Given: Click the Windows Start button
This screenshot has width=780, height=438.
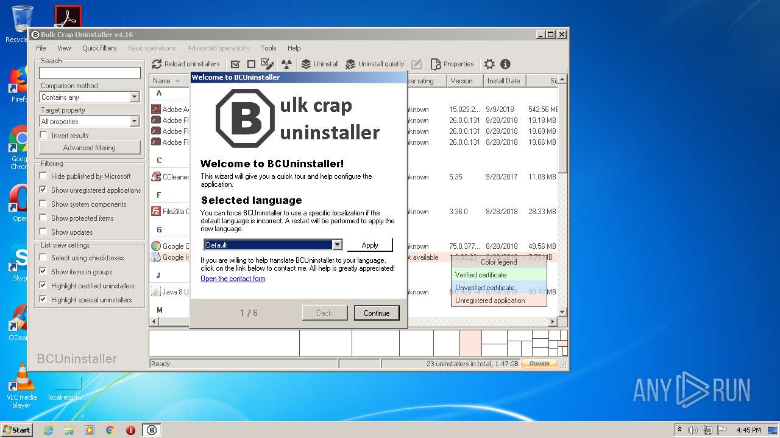Looking at the screenshot, I should coord(16,429).
